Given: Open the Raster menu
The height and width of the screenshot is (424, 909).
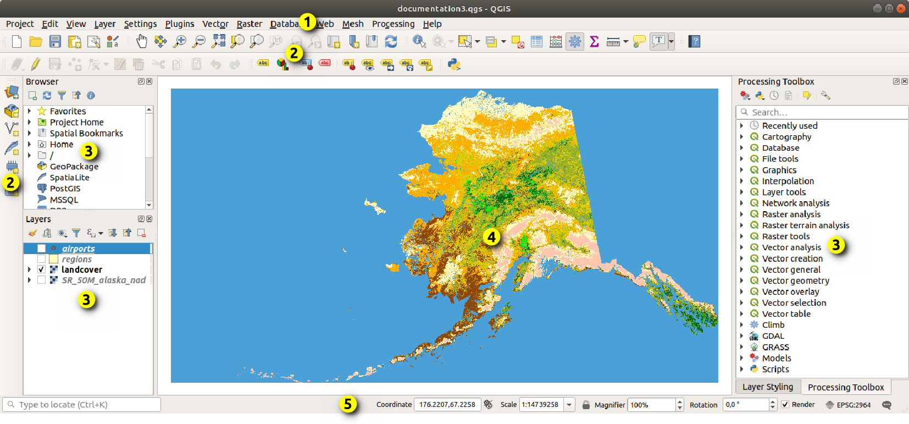Looking at the screenshot, I should click(x=249, y=24).
